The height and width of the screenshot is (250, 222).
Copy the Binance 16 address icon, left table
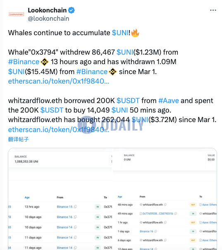(75, 217)
